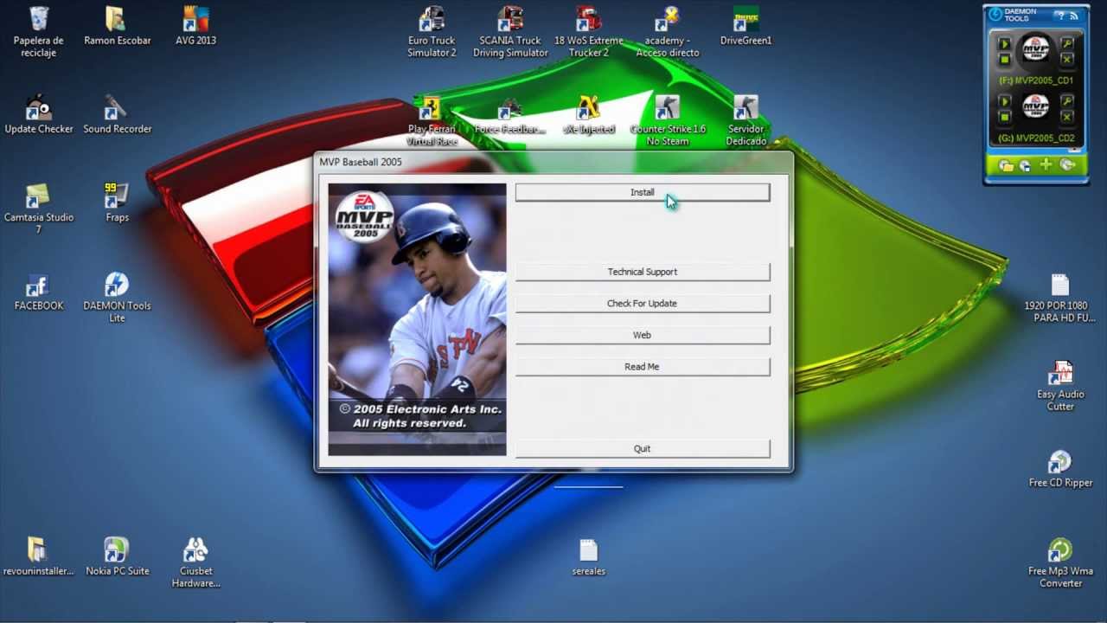Image resolution: width=1107 pixels, height=623 pixels.
Task: Select the Camtasia Studio 7 icon
Action: (39, 209)
